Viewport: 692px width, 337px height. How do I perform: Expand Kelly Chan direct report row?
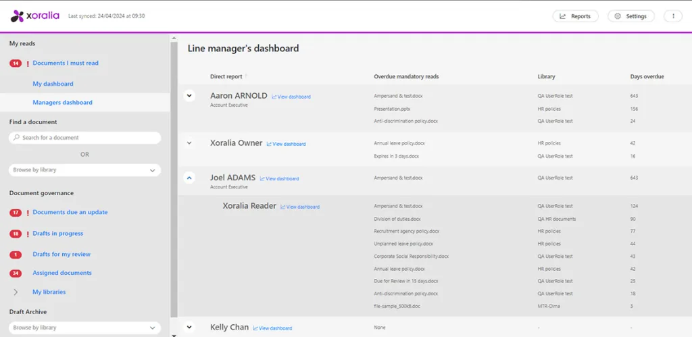click(189, 328)
